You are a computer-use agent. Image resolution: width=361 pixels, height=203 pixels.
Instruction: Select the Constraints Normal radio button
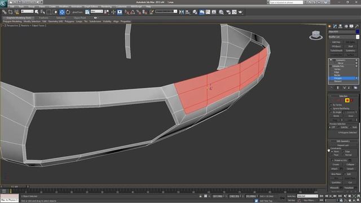[x=343, y=155]
